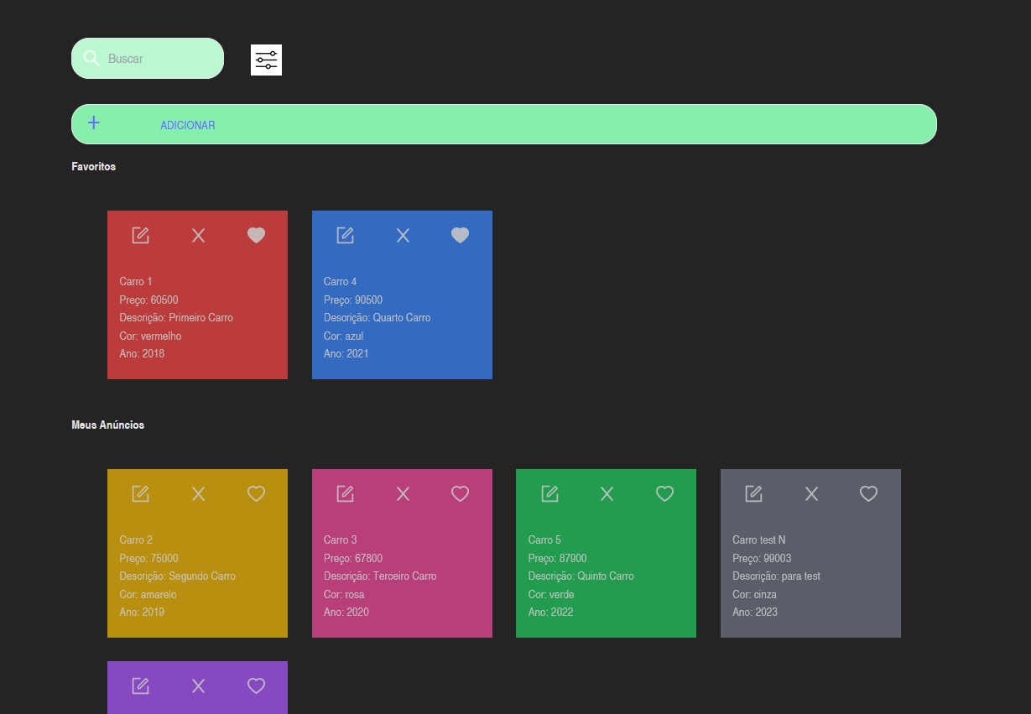Click the plus icon in the ADICIONAR bar
Viewport: 1031px width, 714px height.
click(x=94, y=122)
